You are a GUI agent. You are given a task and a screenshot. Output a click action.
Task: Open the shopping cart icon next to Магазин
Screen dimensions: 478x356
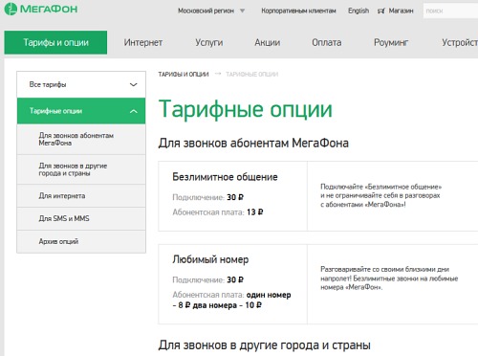point(381,11)
